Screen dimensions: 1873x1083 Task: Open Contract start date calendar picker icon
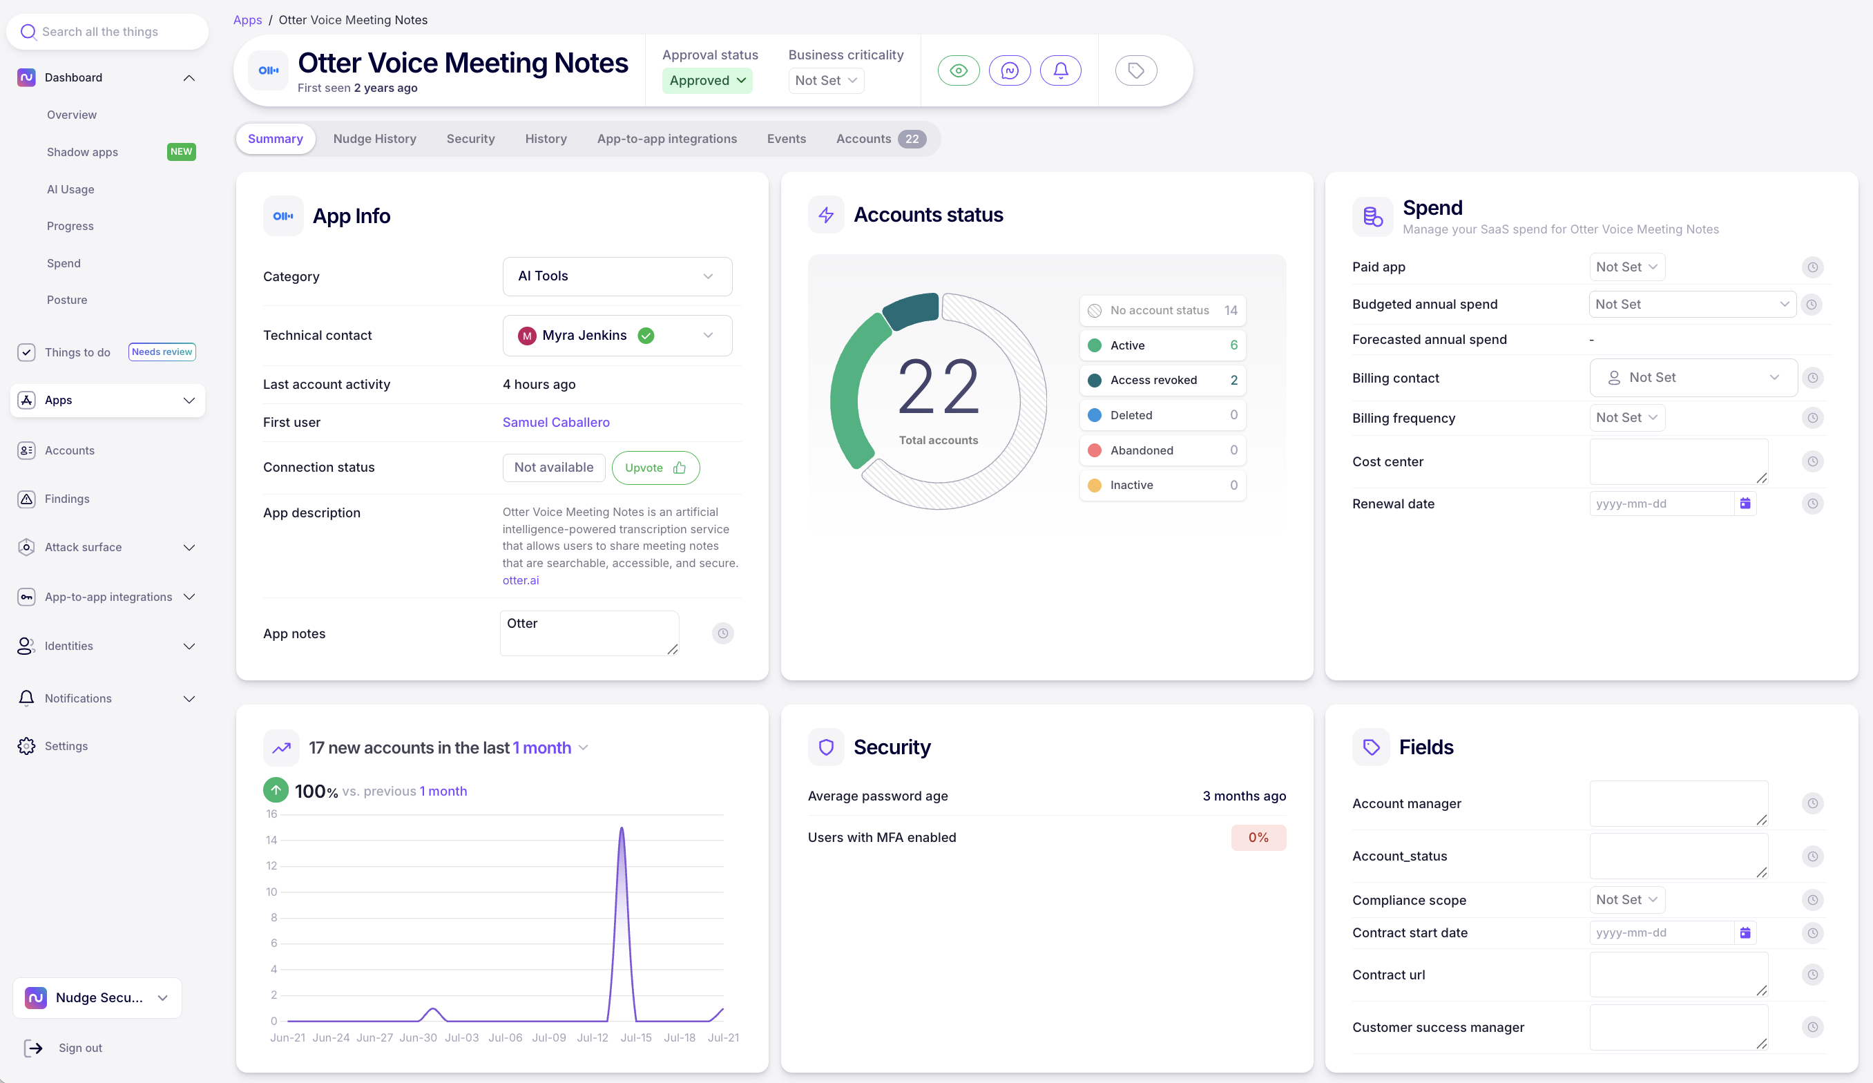coord(1745,932)
